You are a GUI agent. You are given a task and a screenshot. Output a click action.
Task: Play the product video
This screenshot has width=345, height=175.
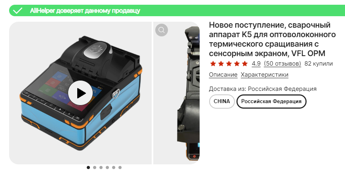coord(80,93)
